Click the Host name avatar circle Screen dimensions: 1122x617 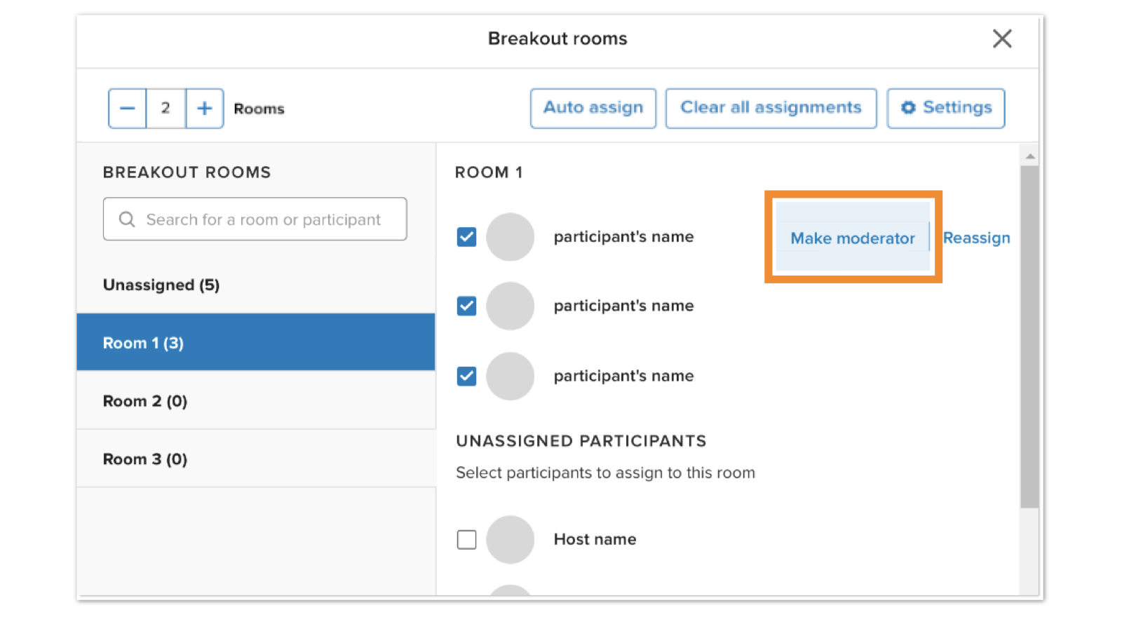(x=510, y=540)
